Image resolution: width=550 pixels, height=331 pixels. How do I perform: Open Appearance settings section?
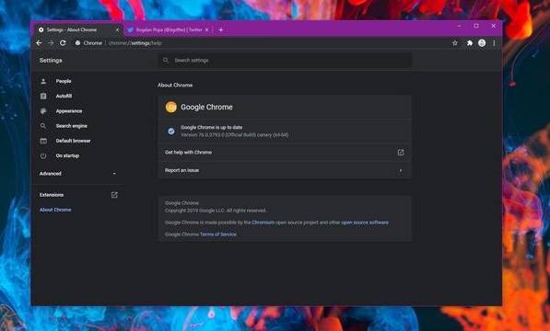tap(69, 111)
